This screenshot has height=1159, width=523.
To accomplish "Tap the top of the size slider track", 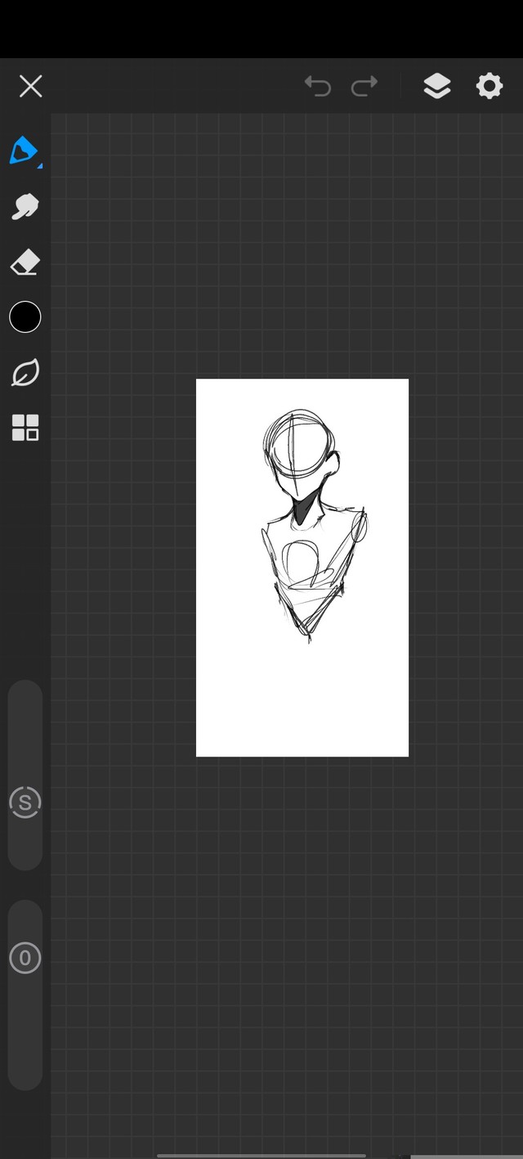I will [25, 695].
